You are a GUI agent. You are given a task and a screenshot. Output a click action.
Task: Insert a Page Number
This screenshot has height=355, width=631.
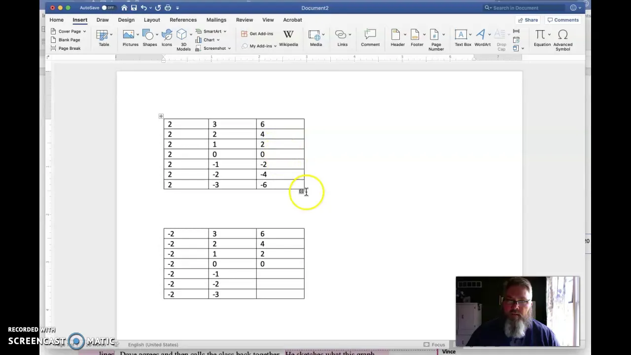coord(436,40)
